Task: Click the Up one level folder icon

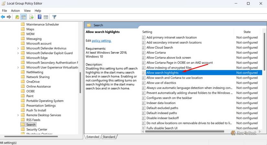Action: pyautogui.click(x=17, y=17)
